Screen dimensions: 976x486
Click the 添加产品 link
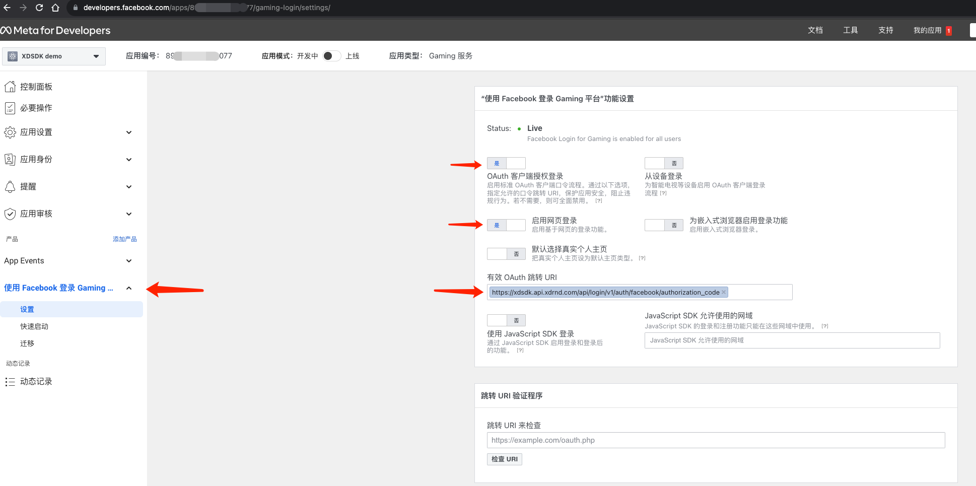coord(125,239)
